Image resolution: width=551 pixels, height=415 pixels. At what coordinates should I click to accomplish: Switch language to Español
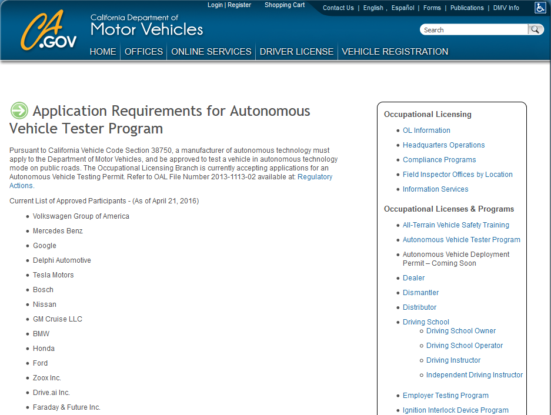click(403, 8)
